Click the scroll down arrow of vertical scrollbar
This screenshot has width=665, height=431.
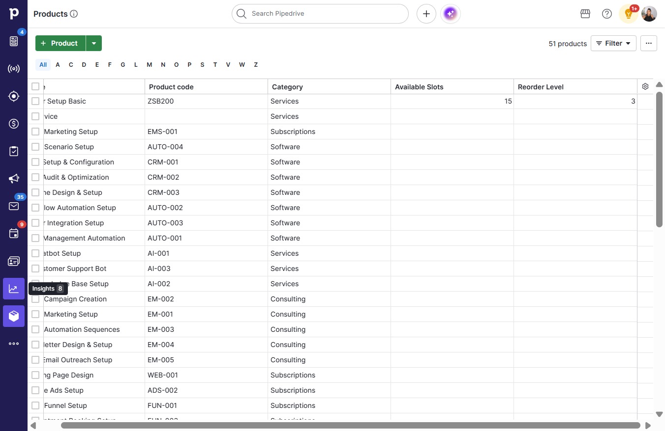659,414
